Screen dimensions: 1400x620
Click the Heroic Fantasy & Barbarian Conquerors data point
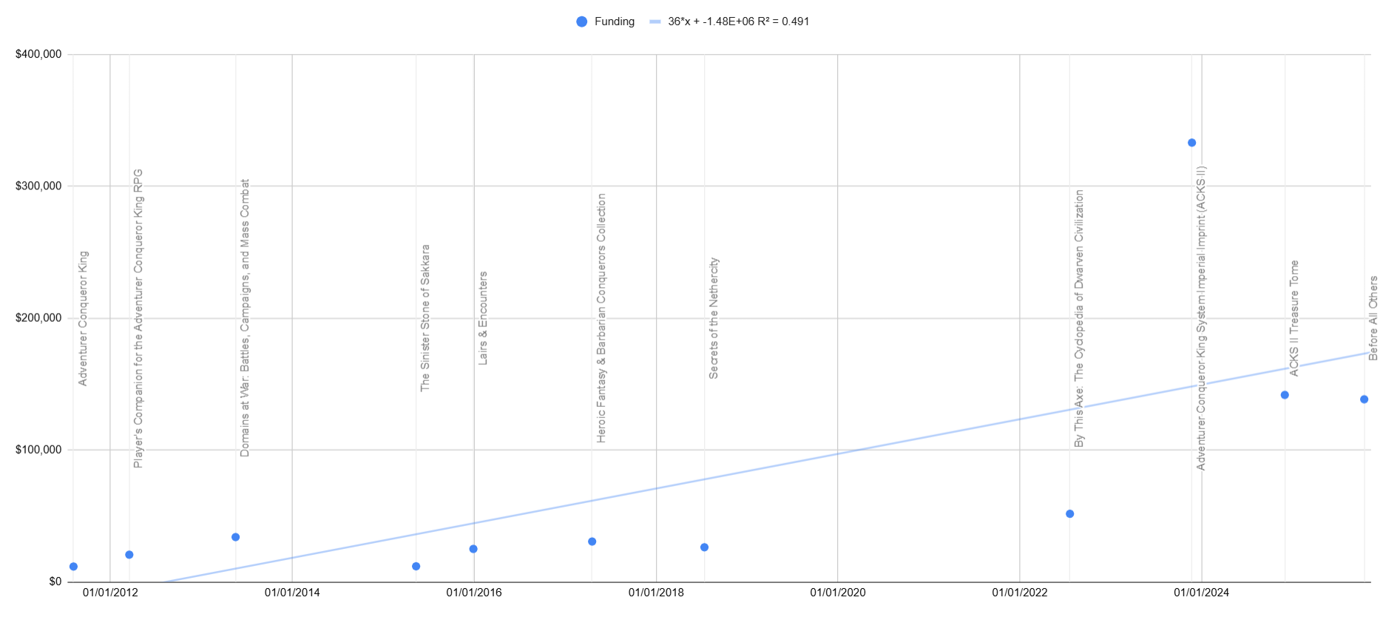592,542
